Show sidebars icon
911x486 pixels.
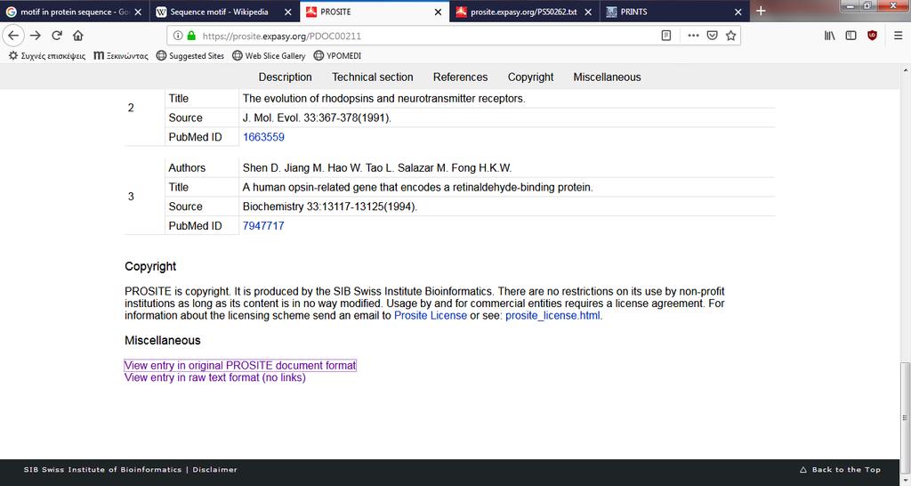[x=851, y=36]
